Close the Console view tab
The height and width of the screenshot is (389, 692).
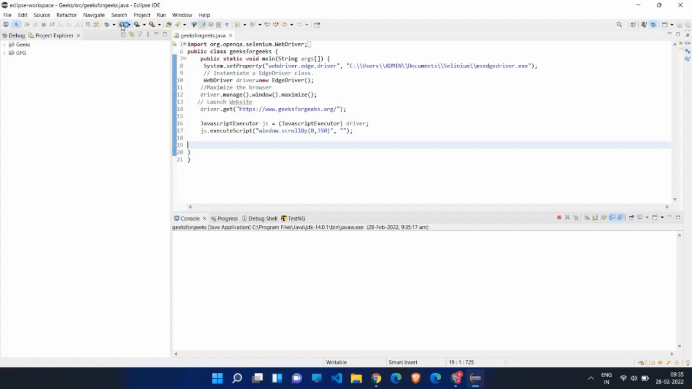tap(204, 218)
